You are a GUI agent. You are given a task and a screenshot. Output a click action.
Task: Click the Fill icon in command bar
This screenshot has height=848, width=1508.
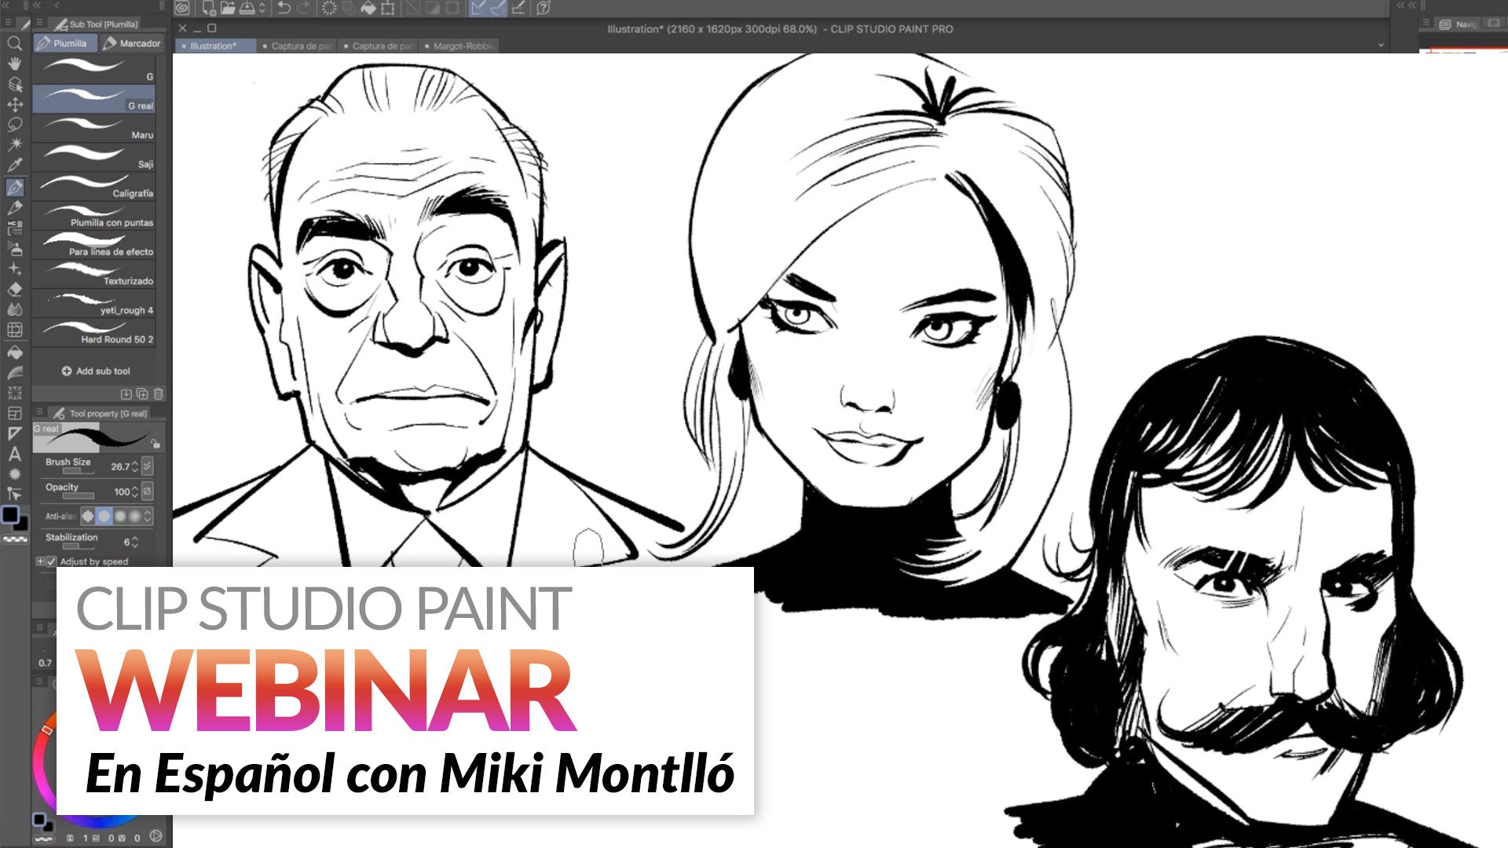[368, 8]
